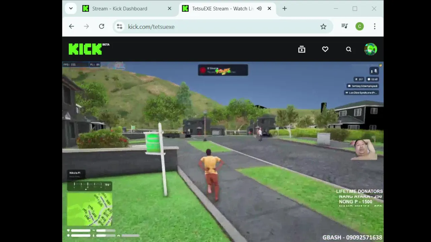Screen dimensions: 431x242
Task: Click the notification banner at top of stream
Action: click(x=223, y=70)
